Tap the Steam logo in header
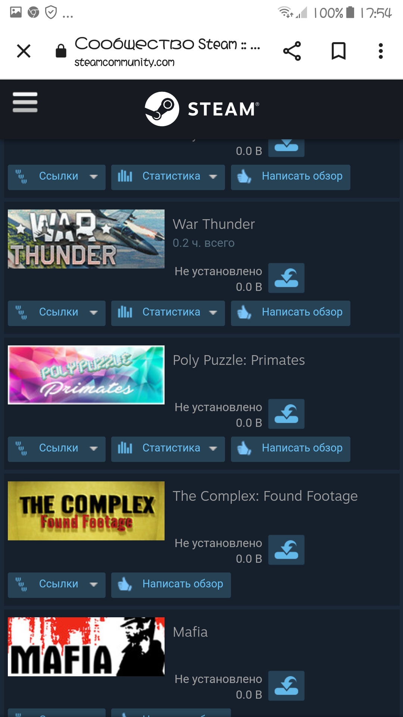 point(202,109)
